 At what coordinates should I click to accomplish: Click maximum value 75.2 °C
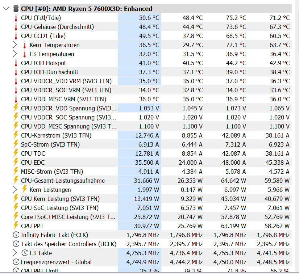point(236,18)
